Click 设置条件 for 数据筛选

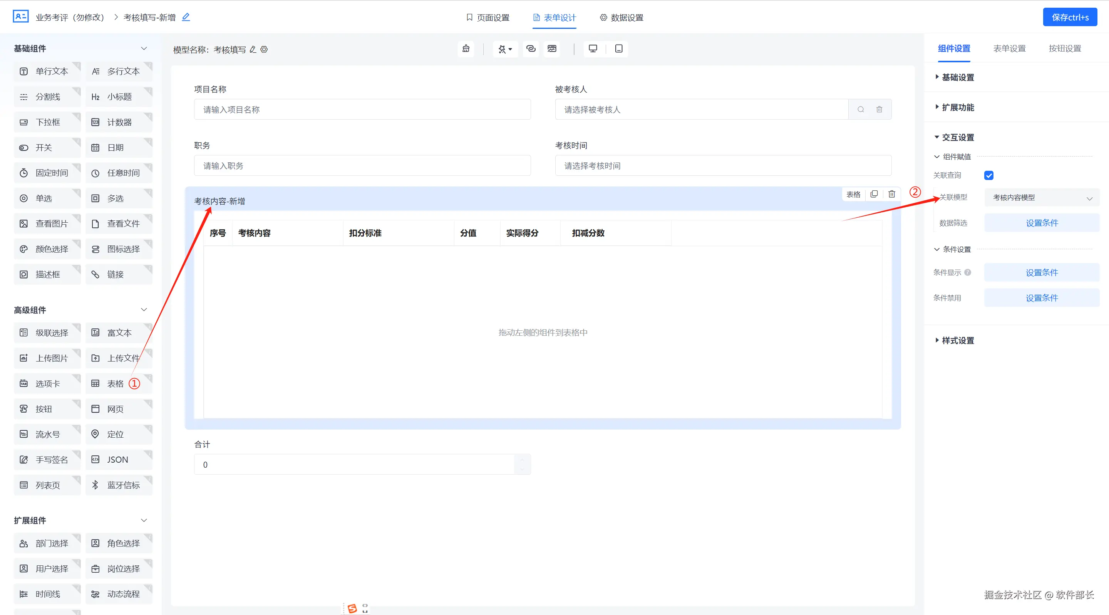[x=1041, y=223]
